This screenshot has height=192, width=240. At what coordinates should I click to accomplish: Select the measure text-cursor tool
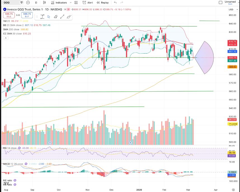pyautogui.click(x=42, y=17)
